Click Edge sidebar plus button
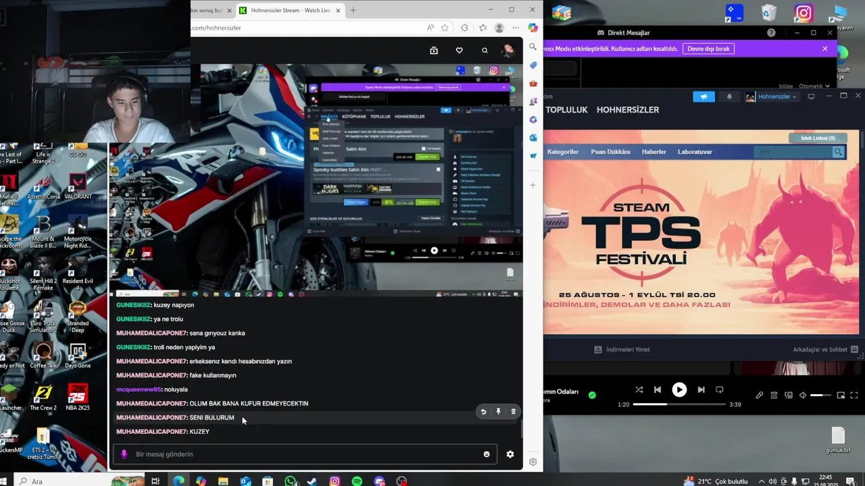Image resolution: width=865 pixels, height=486 pixels. 533,185
